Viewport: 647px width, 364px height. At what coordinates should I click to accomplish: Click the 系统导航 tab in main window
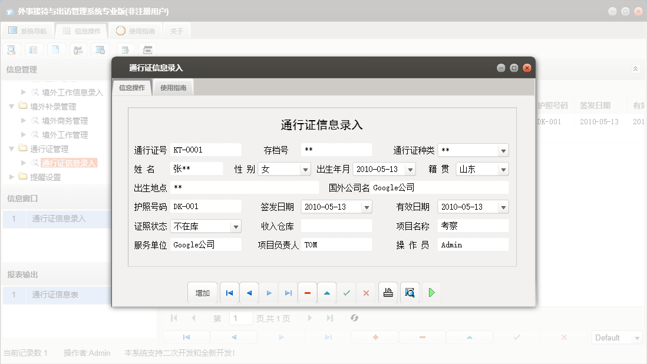pos(28,31)
